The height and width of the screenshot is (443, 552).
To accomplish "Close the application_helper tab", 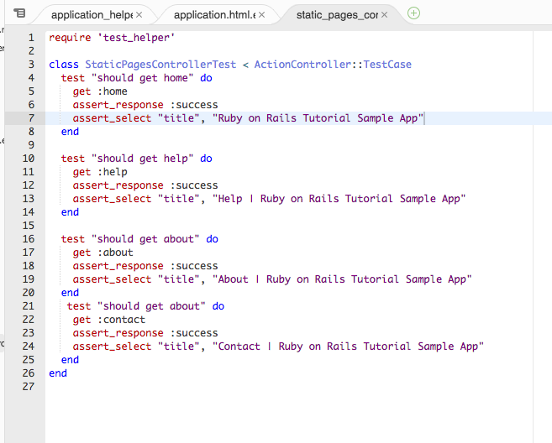I will click(x=139, y=15).
